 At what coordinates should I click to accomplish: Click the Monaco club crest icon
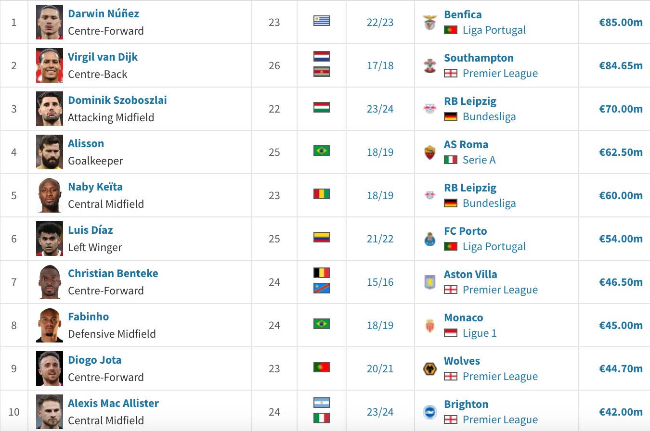tap(430, 326)
